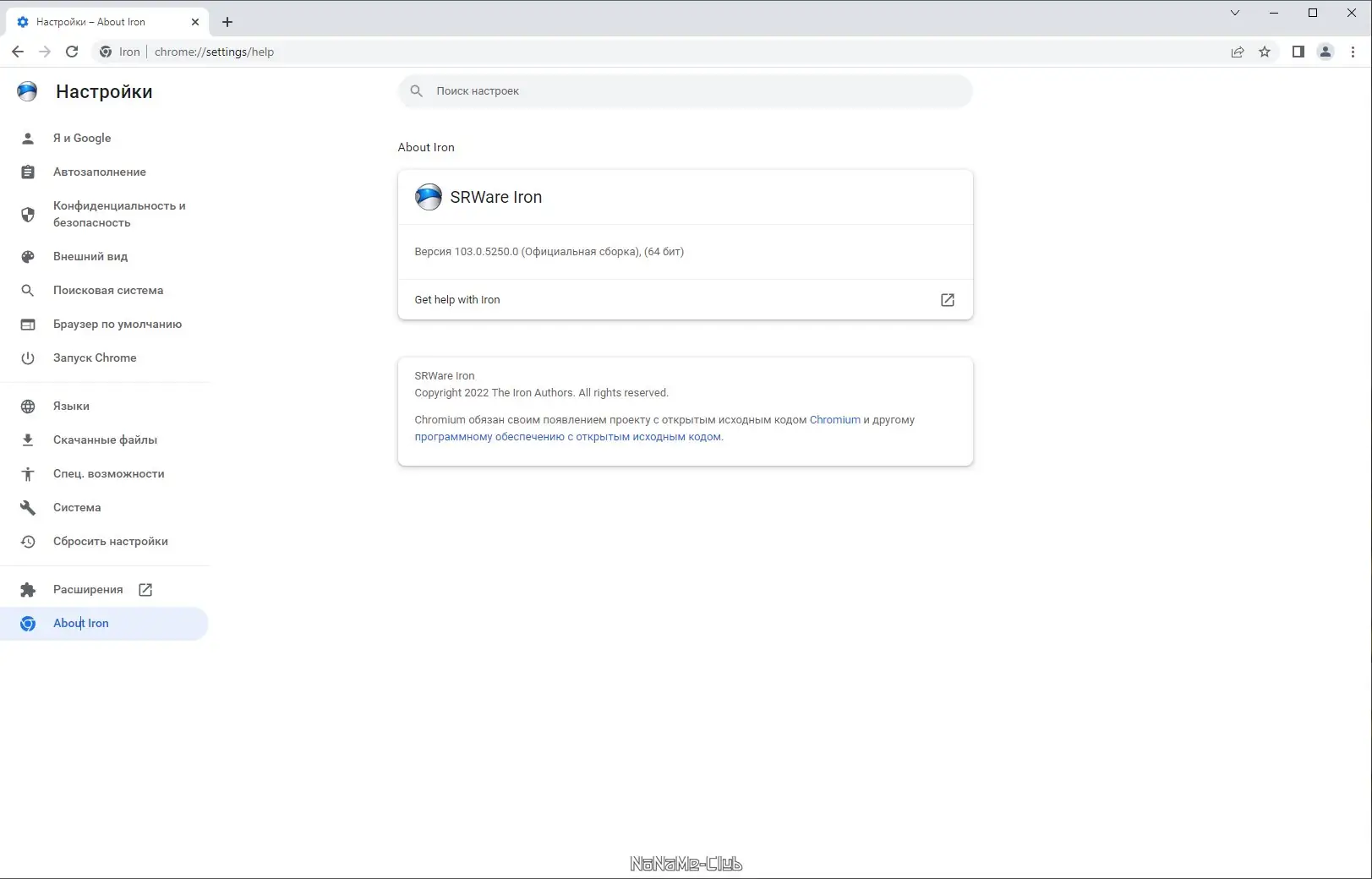The image size is (1372, 879).
Task: Click the SRWare Iron logo in the about card
Action: [x=429, y=197]
